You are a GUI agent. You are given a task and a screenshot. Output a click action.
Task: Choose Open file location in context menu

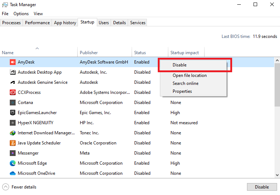tap(193, 75)
